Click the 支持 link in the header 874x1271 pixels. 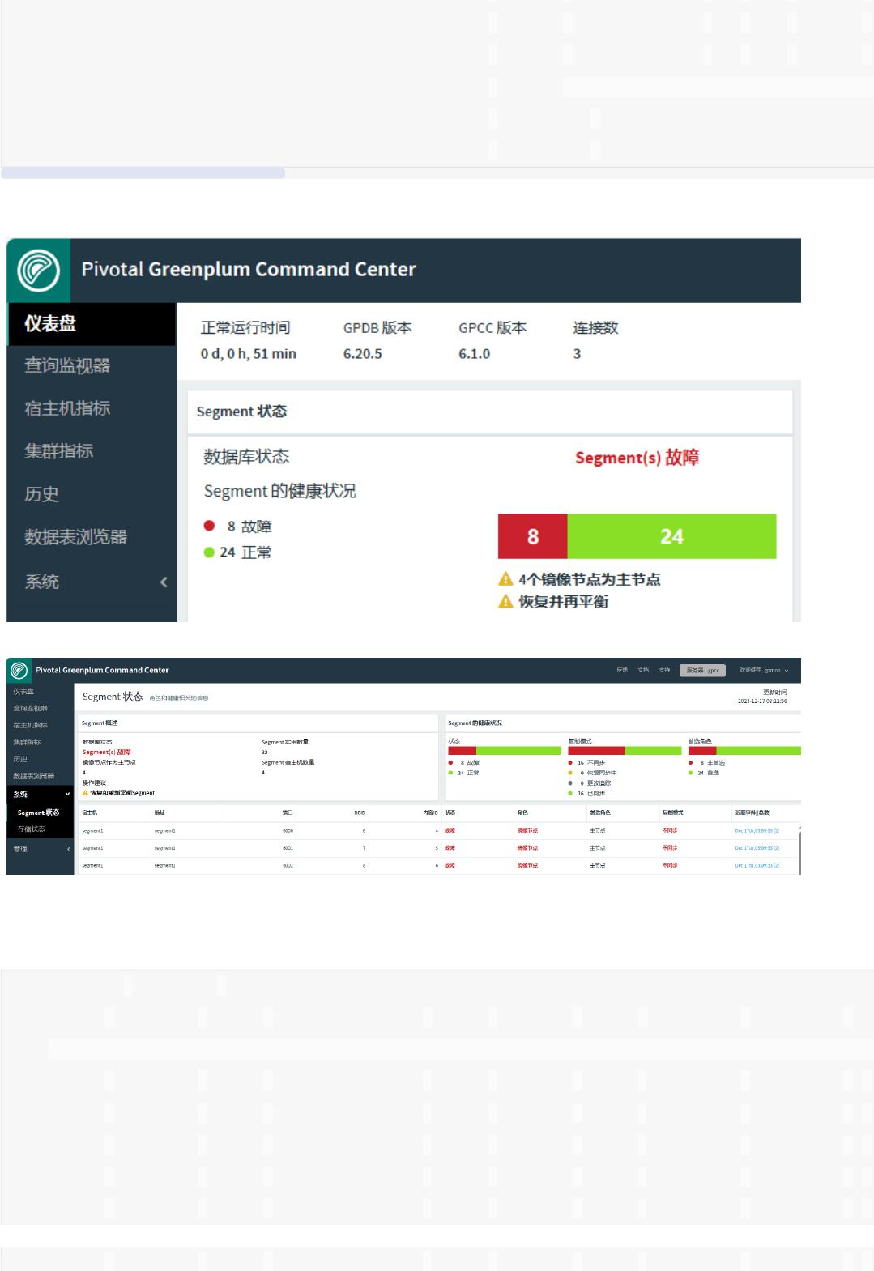(x=664, y=670)
